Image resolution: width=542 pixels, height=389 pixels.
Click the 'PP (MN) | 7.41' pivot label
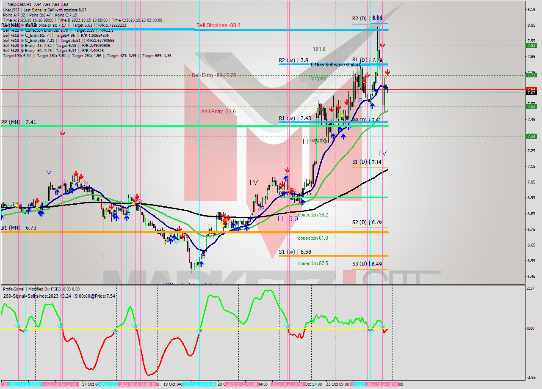(x=19, y=122)
